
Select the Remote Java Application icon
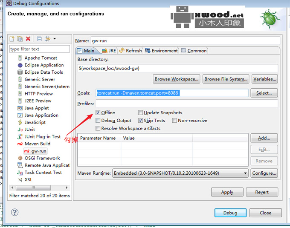20,165
